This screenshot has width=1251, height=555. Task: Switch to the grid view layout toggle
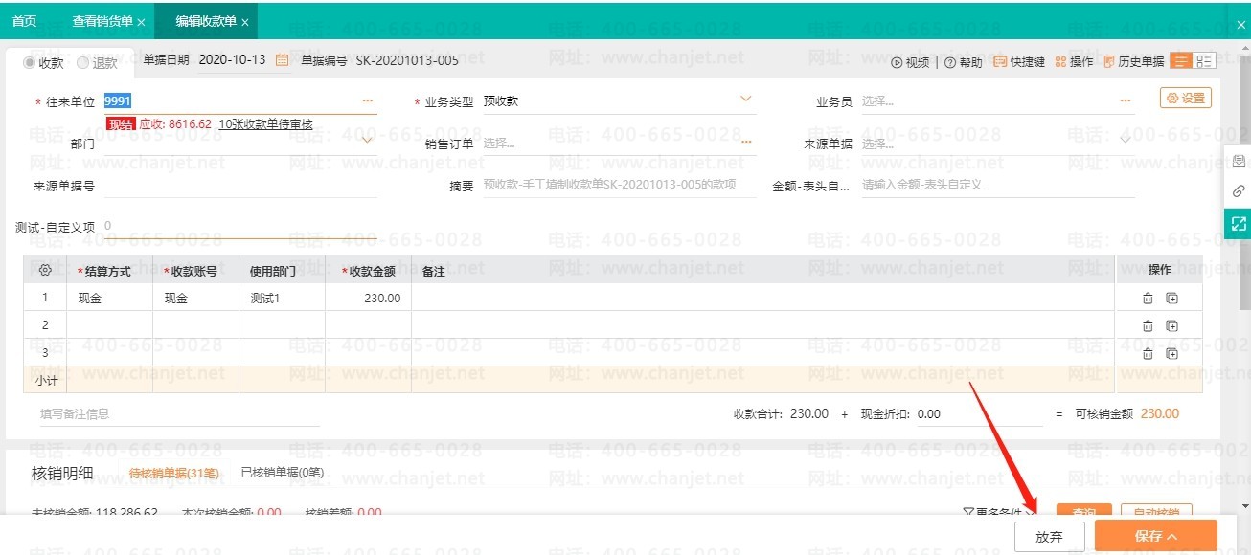tap(1205, 59)
